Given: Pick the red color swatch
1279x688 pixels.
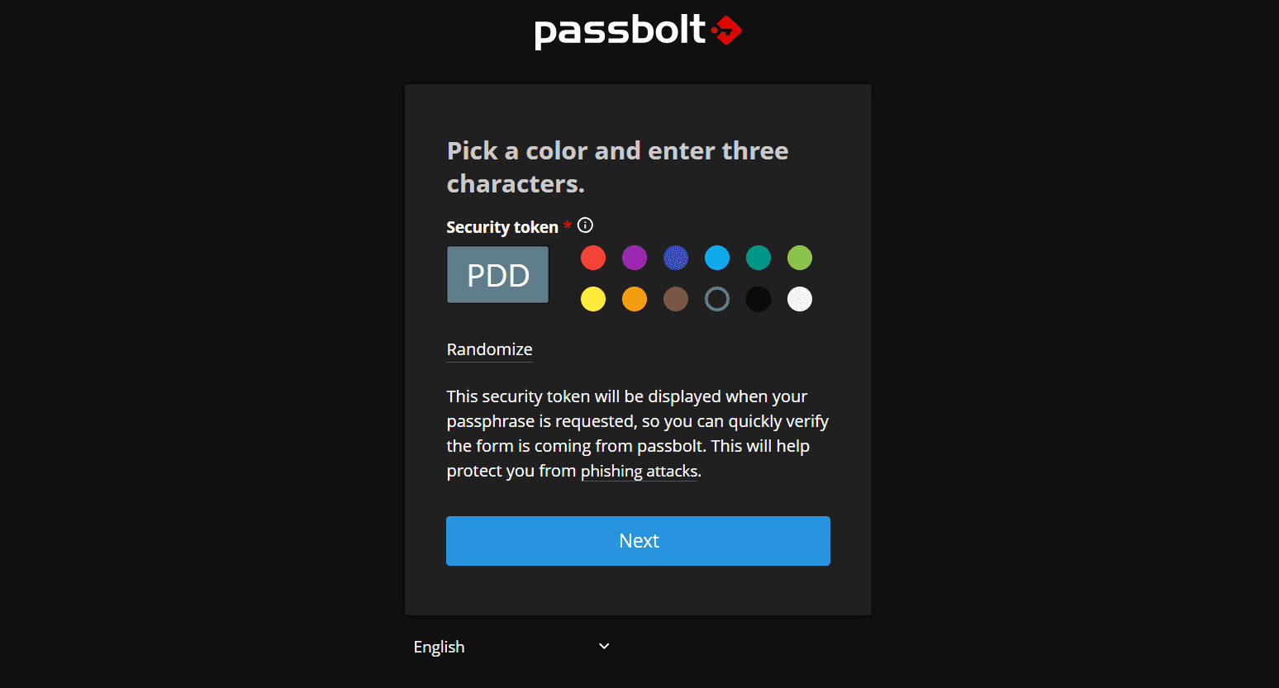Looking at the screenshot, I should [x=593, y=258].
